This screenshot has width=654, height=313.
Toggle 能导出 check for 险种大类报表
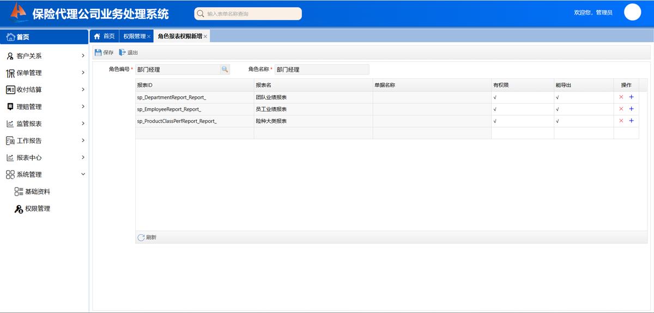click(x=558, y=121)
